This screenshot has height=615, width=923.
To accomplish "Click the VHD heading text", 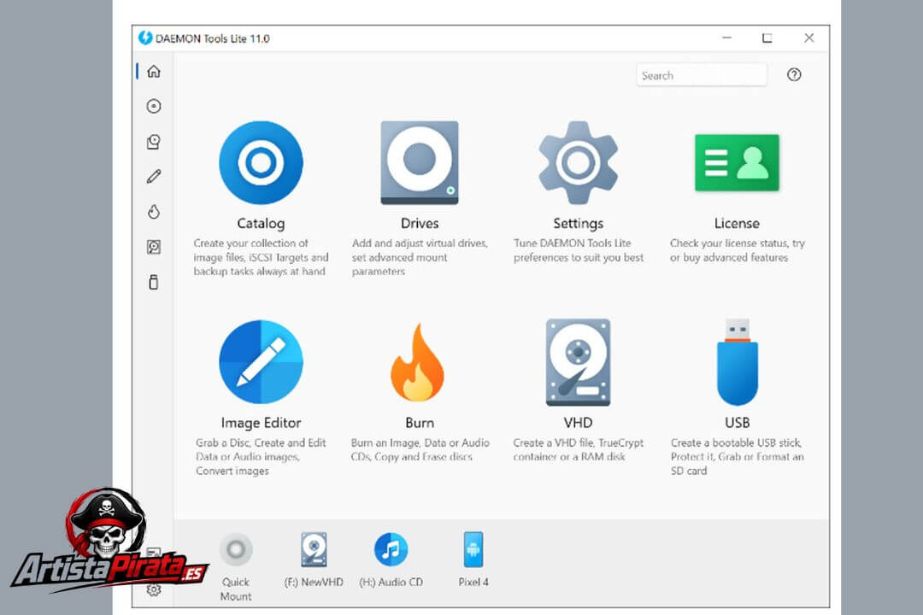I will [x=578, y=423].
